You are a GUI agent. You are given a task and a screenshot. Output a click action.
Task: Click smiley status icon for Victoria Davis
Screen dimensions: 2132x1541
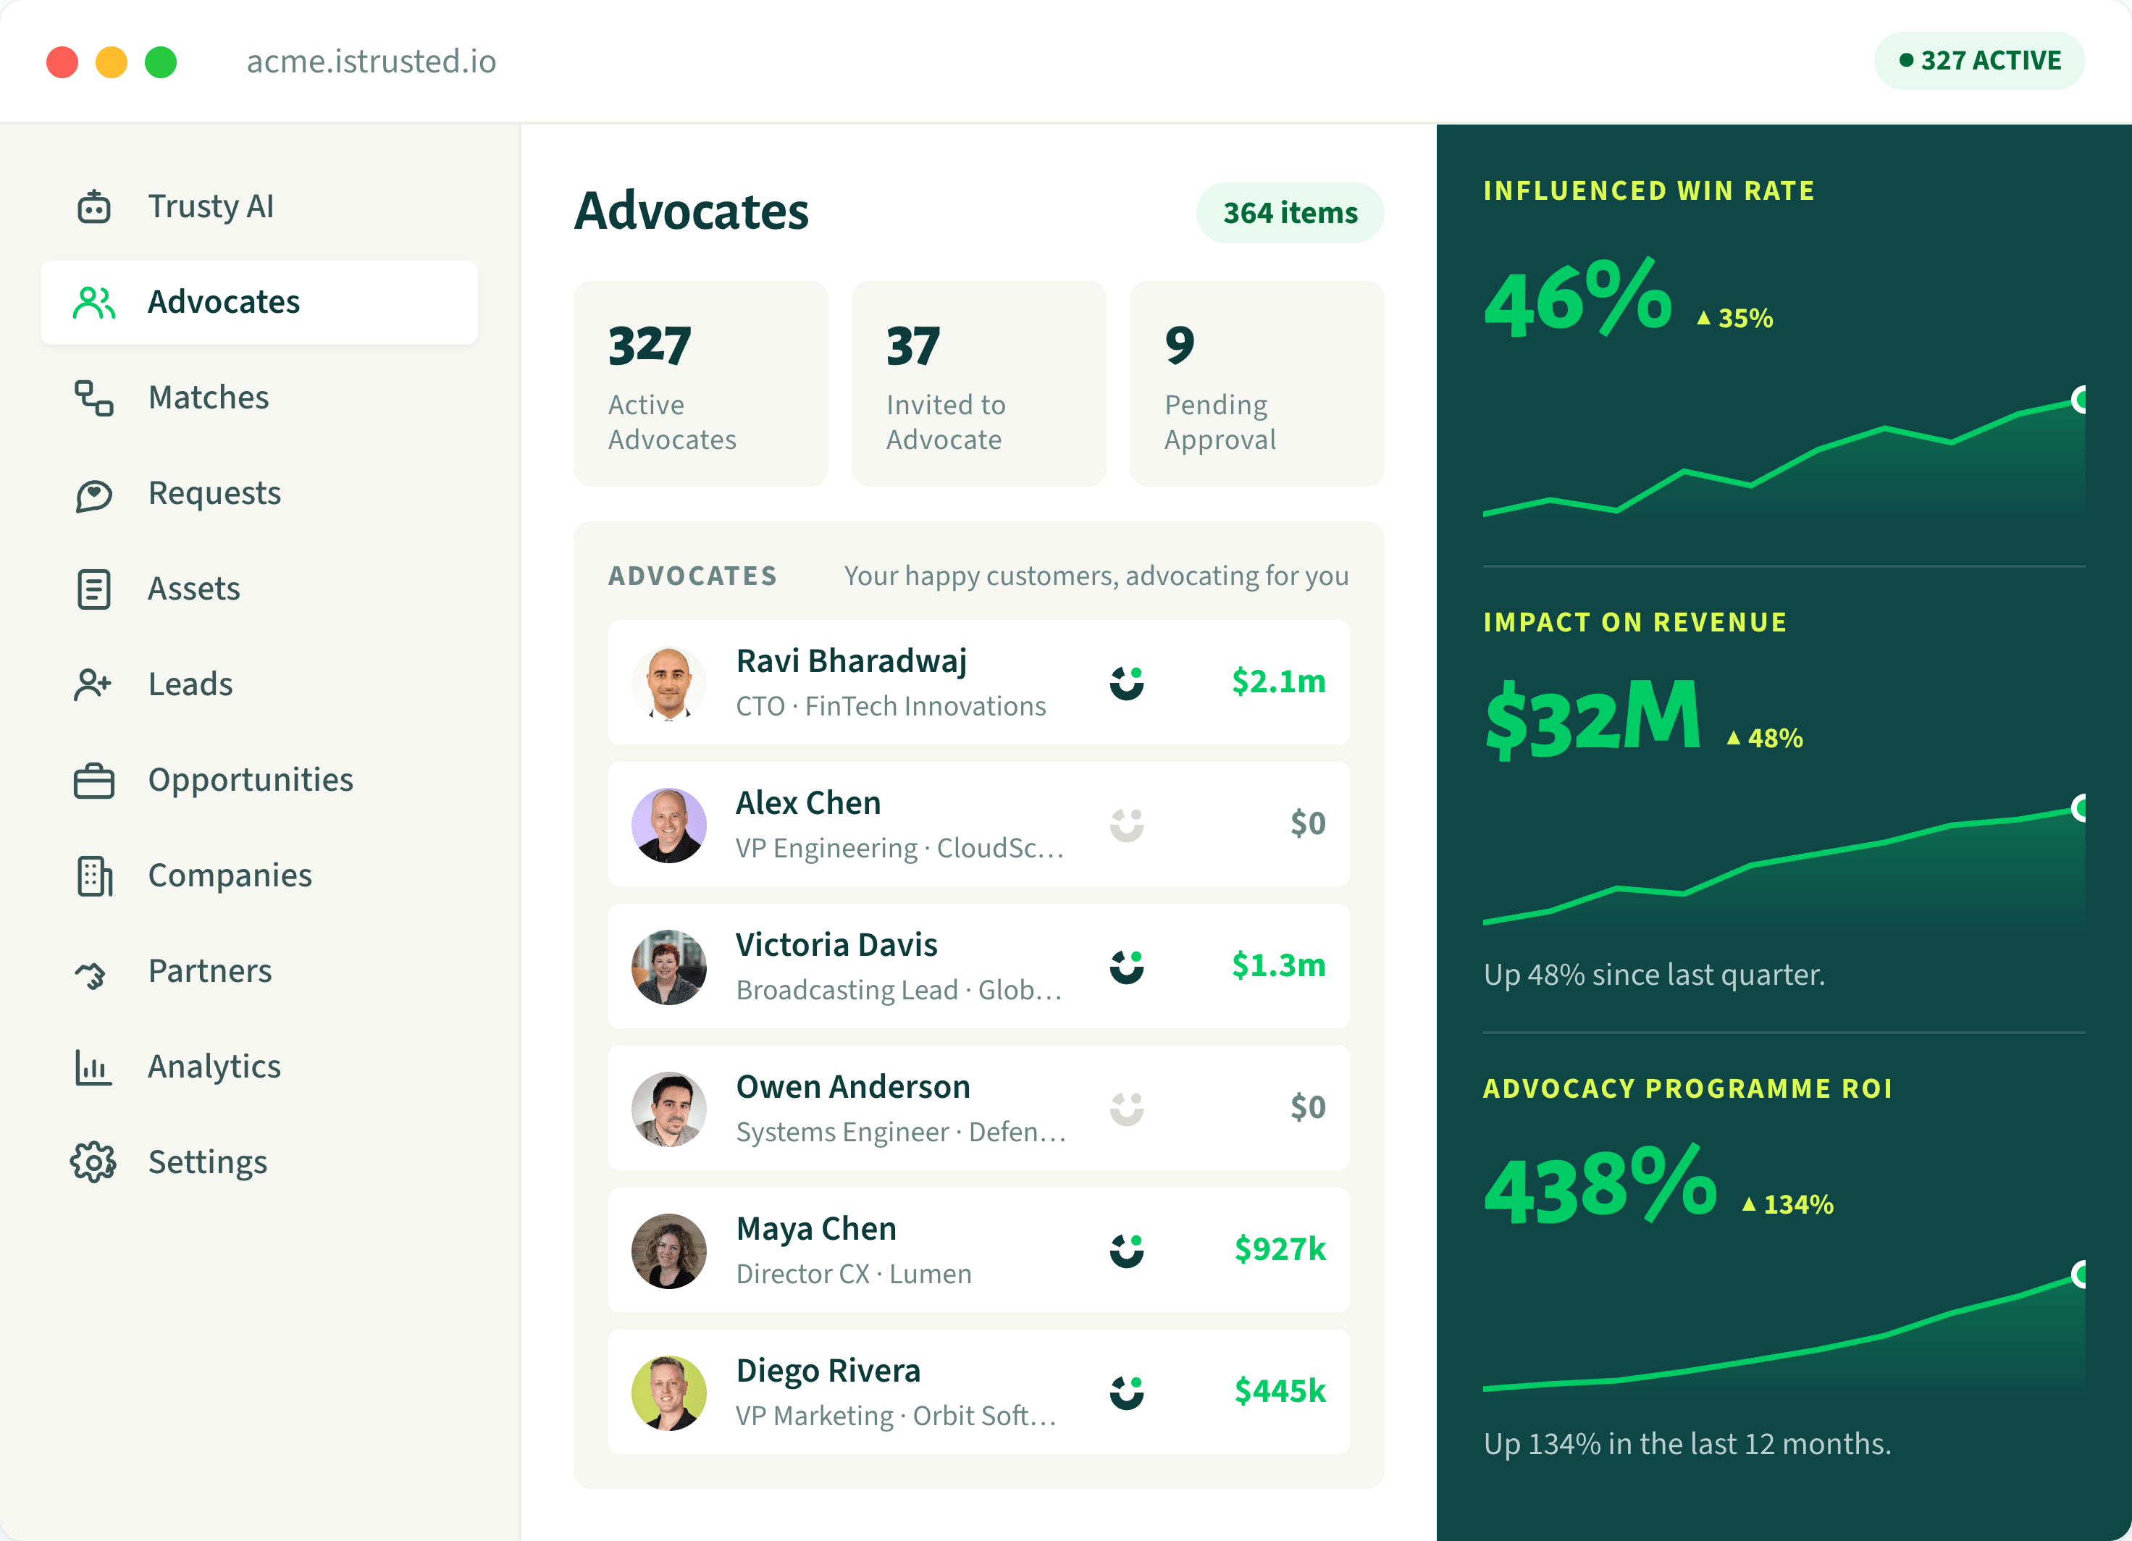click(1126, 967)
